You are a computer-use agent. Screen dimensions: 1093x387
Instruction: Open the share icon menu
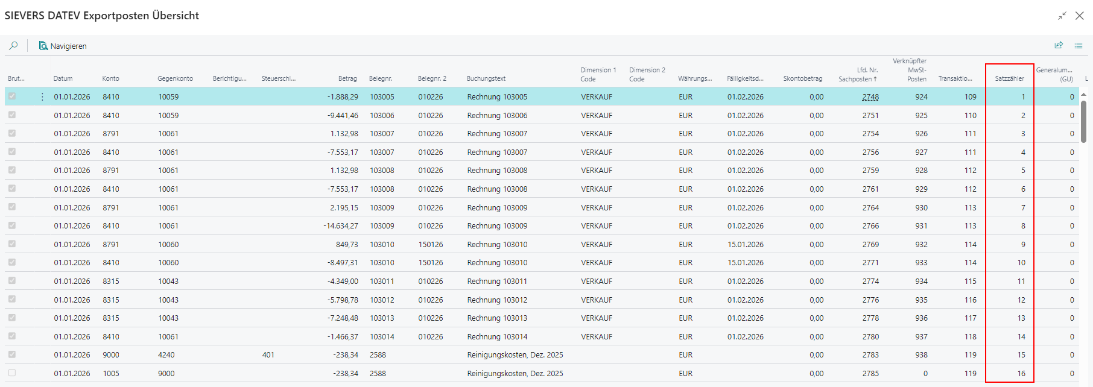click(x=1059, y=45)
